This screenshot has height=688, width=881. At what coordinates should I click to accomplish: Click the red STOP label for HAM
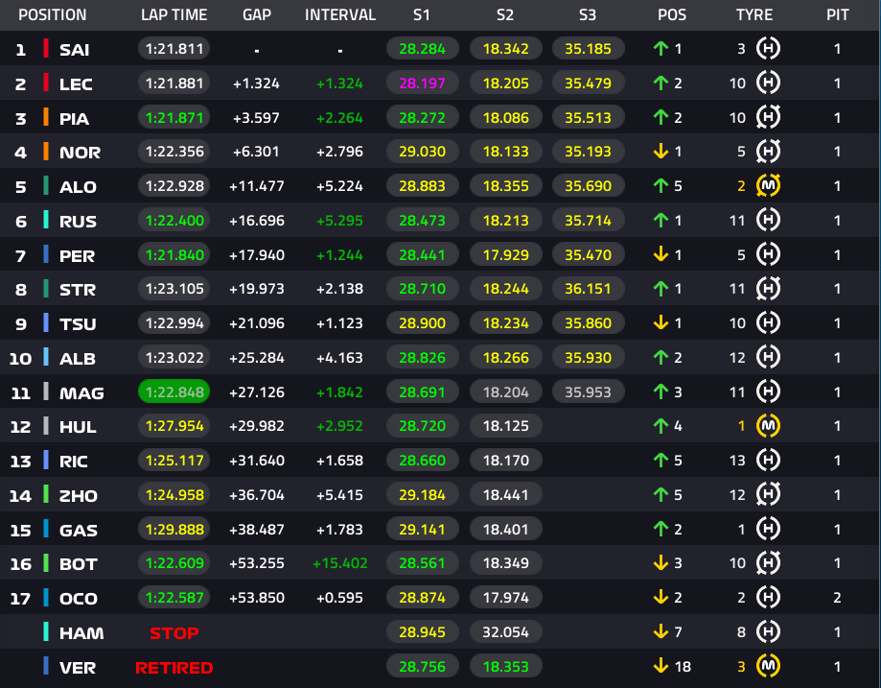[174, 633]
